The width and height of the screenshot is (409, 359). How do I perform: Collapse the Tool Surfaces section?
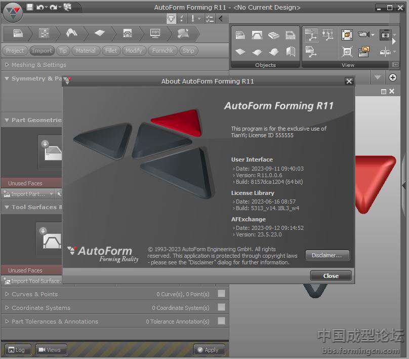pos(7,207)
